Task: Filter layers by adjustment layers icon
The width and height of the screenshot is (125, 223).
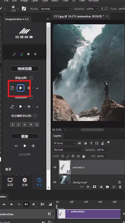Action: tap(85, 143)
